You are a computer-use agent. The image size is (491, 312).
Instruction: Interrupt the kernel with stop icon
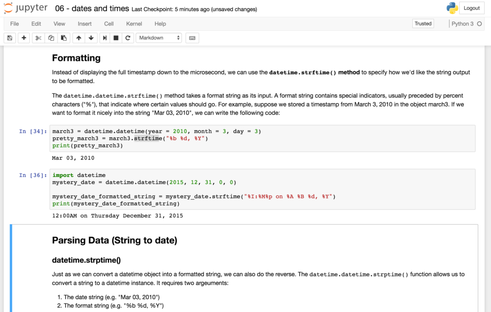(x=116, y=38)
